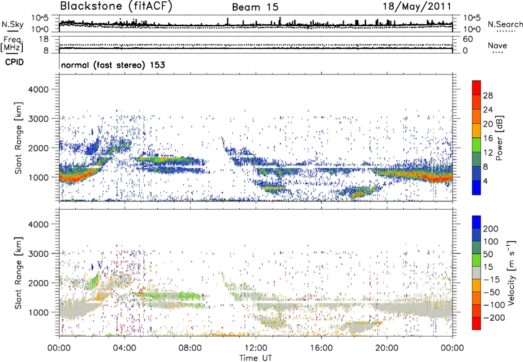The height and width of the screenshot is (362, 523).
Task: Click the 'Freq. [MHz]' axis label
Action: 12,44
